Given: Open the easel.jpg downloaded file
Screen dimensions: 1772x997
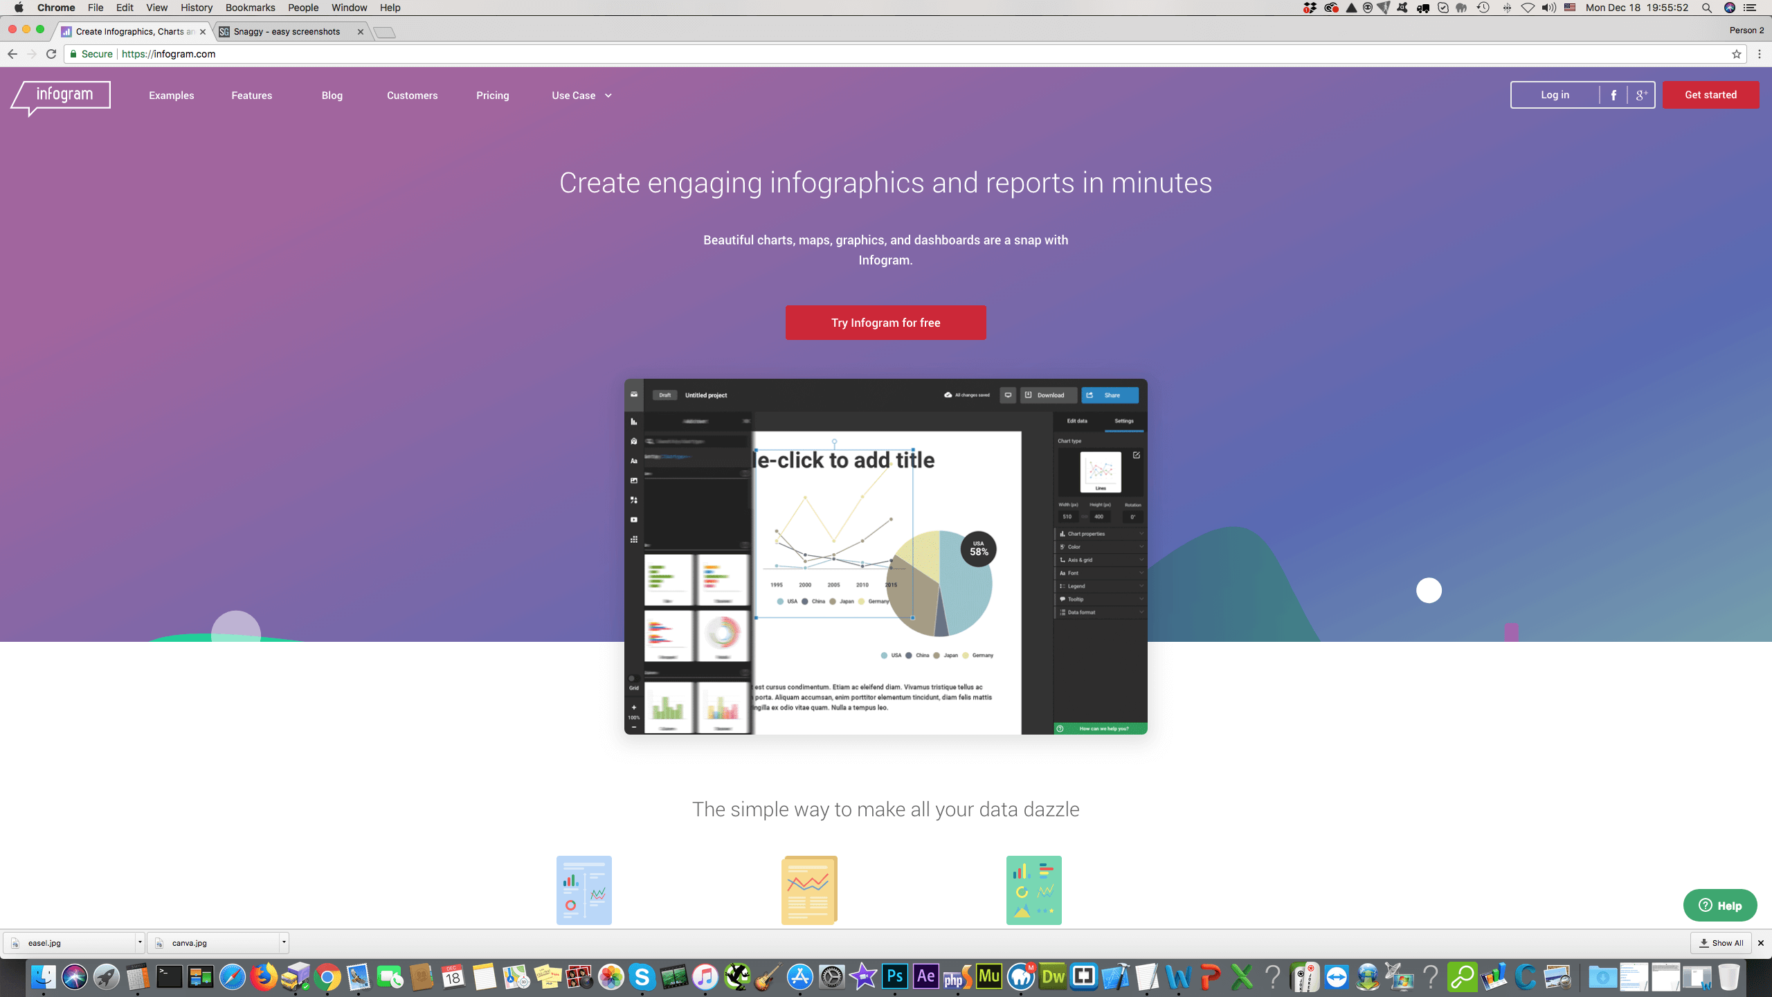Looking at the screenshot, I should pyautogui.click(x=69, y=942).
